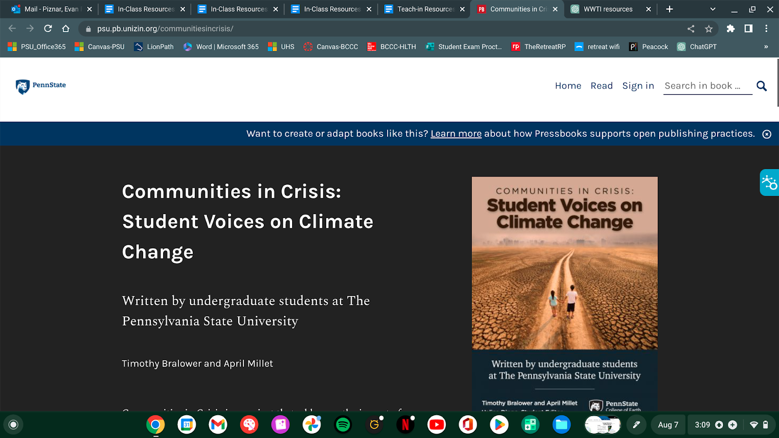779x438 pixels.
Task: Open the retreat wifi bookmark
Action: coord(597,47)
